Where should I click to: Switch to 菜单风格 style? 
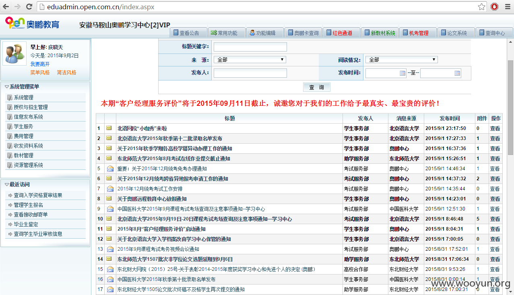click(x=40, y=72)
